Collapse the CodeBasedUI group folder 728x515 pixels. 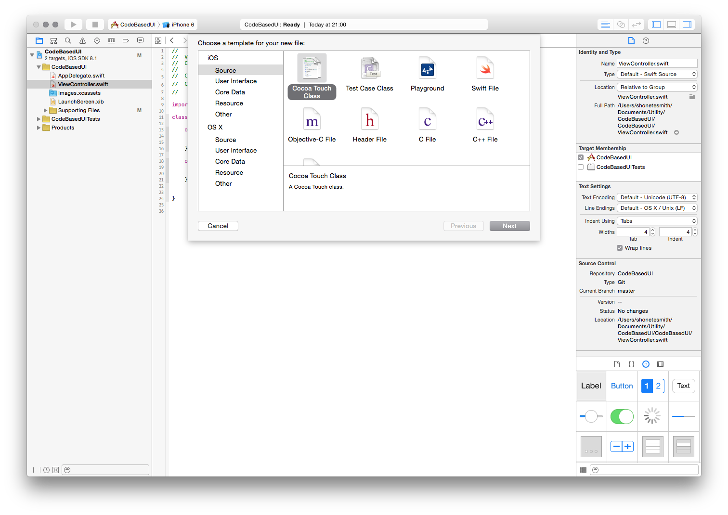click(39, 67)
